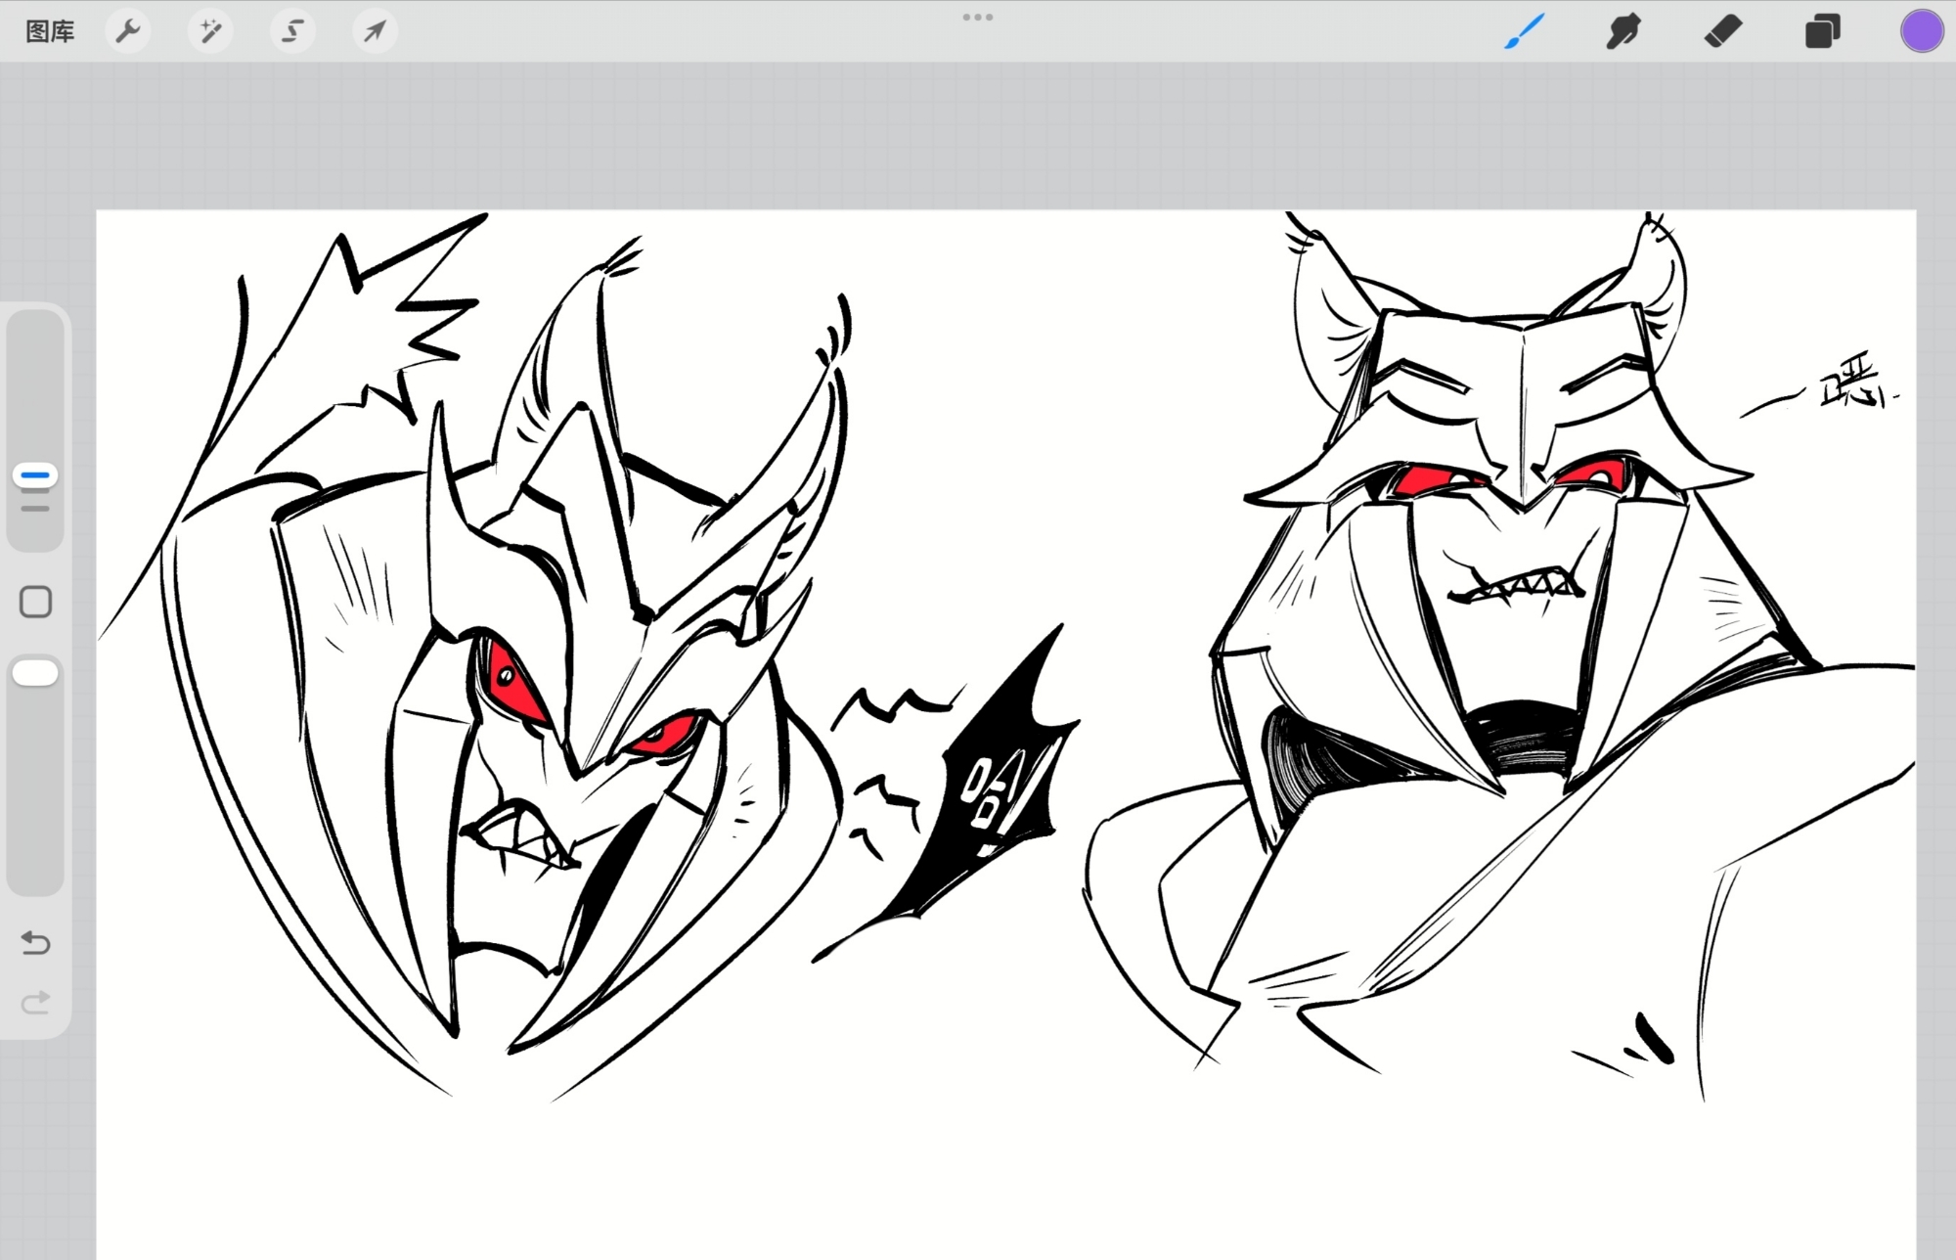Viewport: 1956px width, 1260px height.
Task: Tap the handwritten 嗯 text on canvas
Action: click(x=1851, y=383)
